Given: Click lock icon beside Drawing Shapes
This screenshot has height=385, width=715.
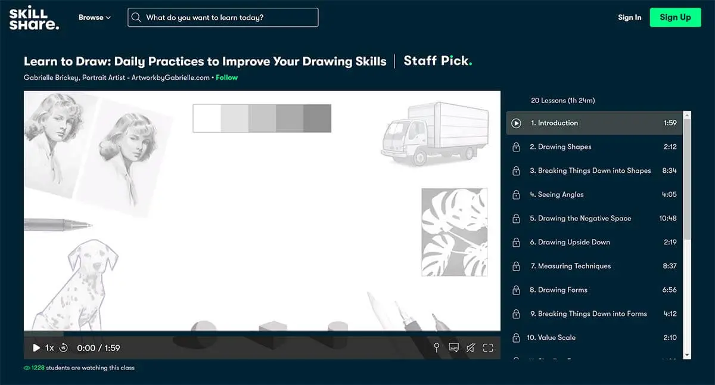Looking at the screenshot, I should (x=517, y=147).
